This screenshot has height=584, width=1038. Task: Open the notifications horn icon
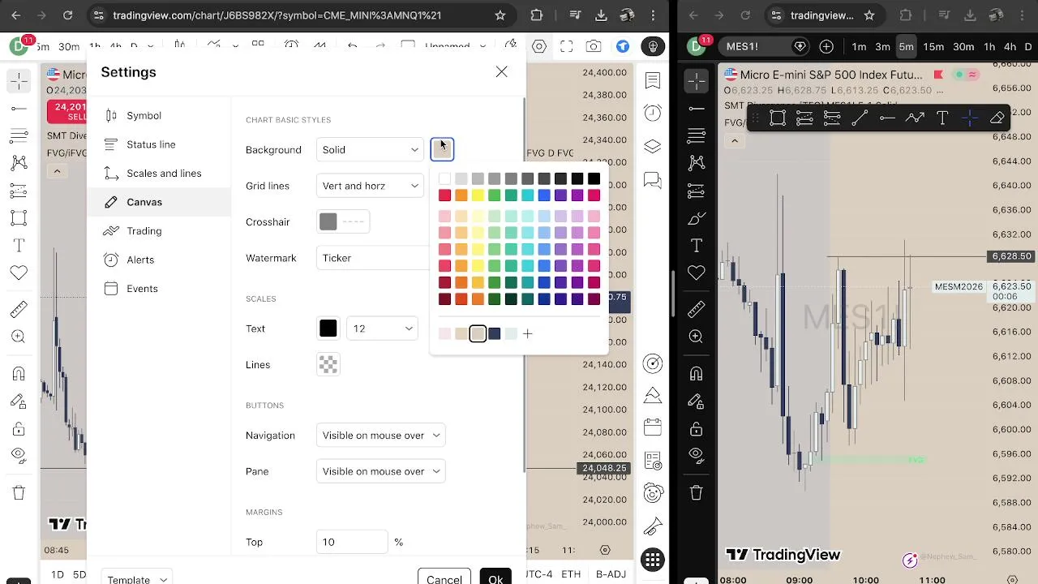tap(653, 527)
